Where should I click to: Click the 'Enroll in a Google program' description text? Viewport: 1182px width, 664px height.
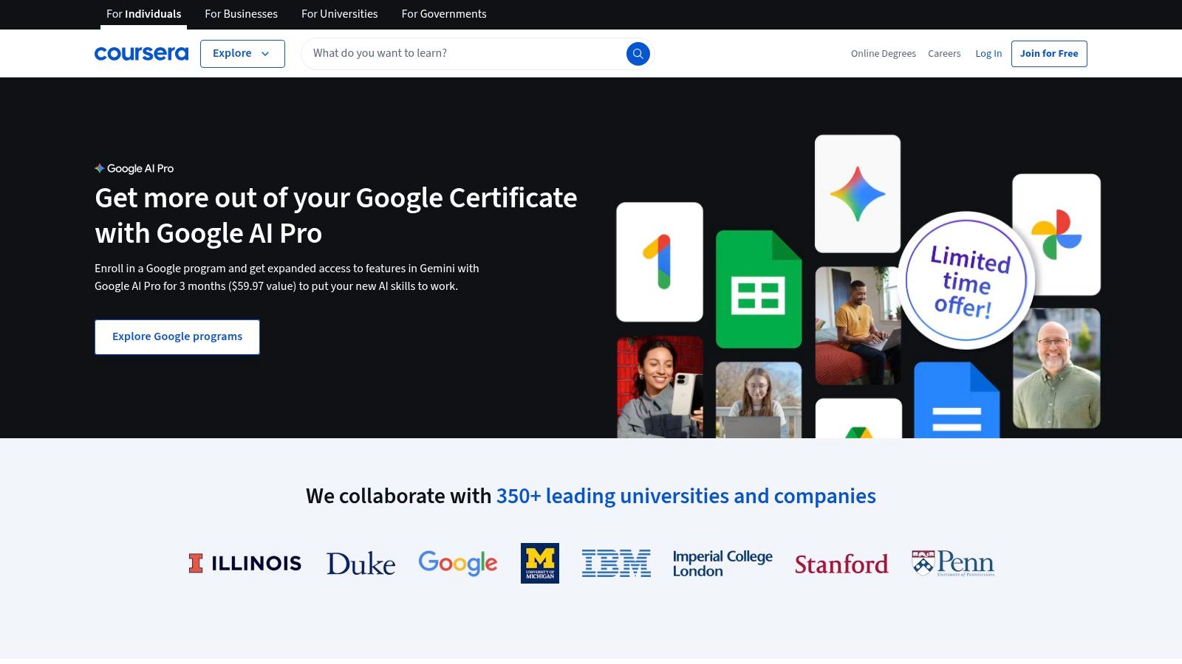tap(287, 277)
